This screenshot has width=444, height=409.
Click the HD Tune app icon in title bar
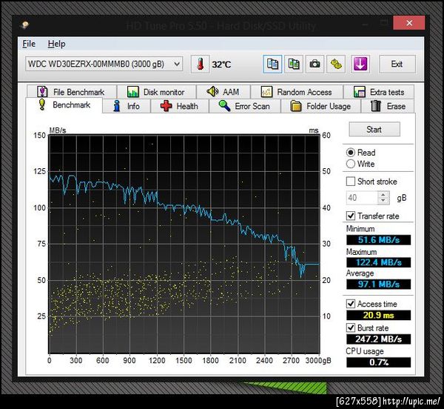click(25, 25)
